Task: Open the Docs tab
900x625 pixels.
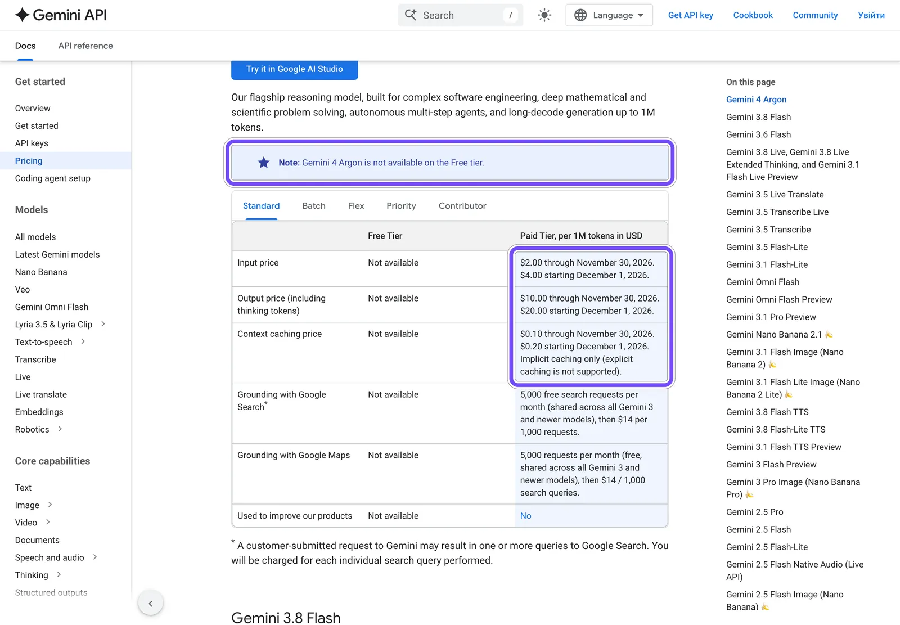Action: [25, 46]
